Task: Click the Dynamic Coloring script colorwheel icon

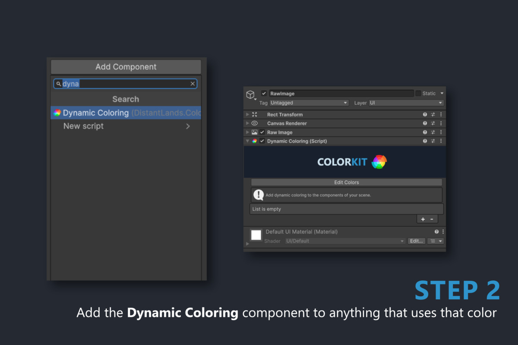Action: [x=255, y=141]
